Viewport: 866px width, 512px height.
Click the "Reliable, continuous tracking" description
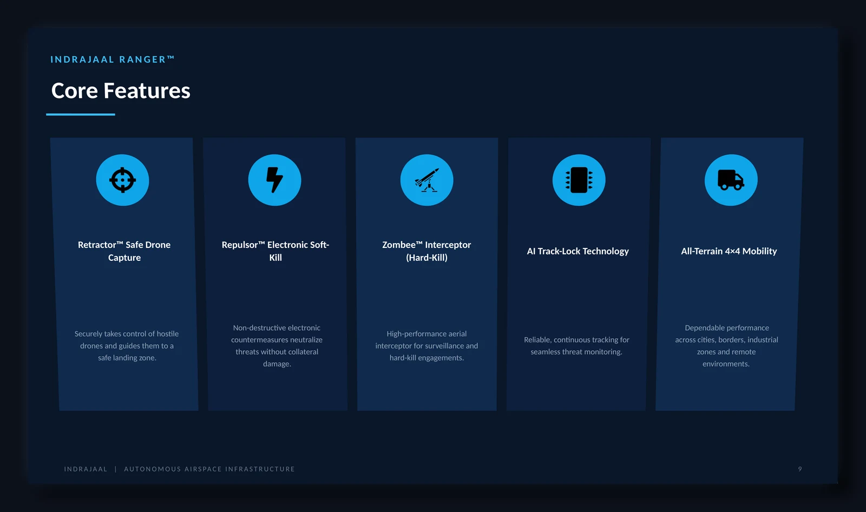click(576, 346)
